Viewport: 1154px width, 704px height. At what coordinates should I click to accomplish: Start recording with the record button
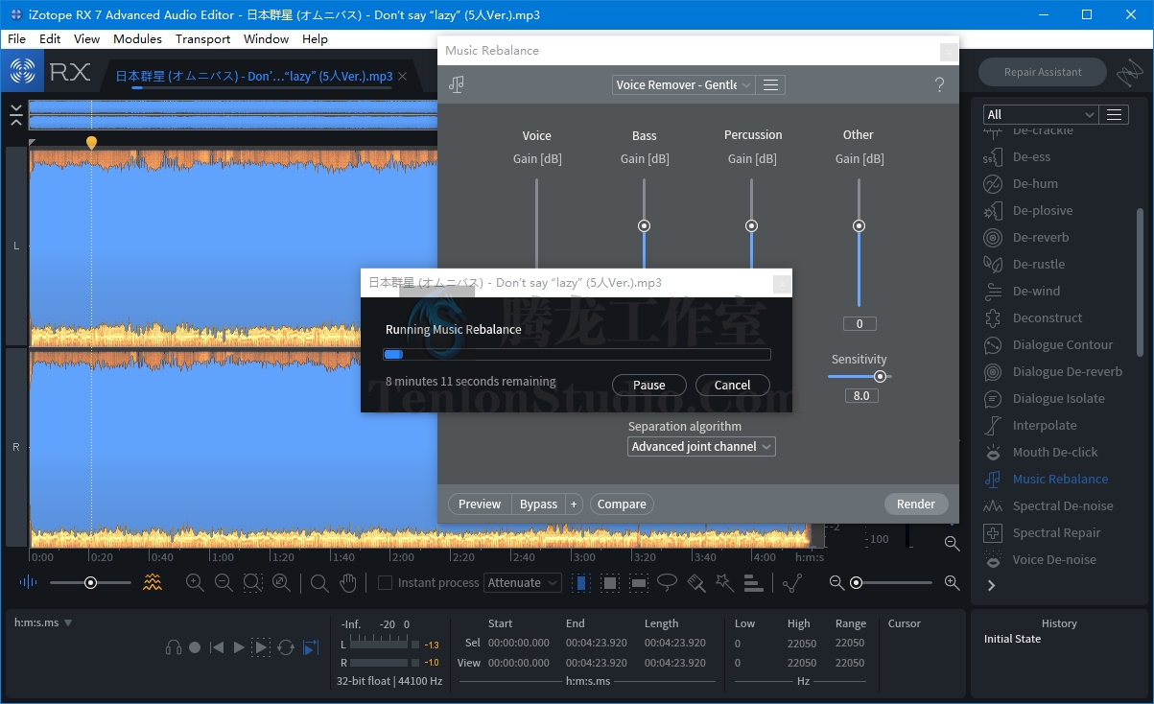(x=195, y=648)
